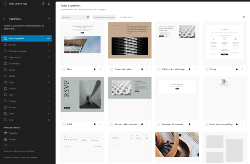Click the Cabeçalho template part icon
The height and width of the screenshot is (164, 250).
click(x=5, y=133)
